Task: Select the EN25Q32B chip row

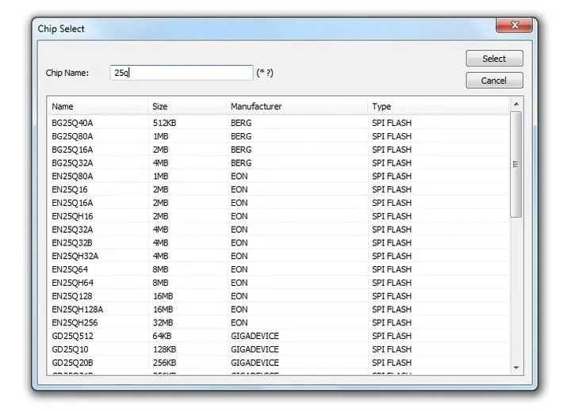Action: [x=278, y=243]
